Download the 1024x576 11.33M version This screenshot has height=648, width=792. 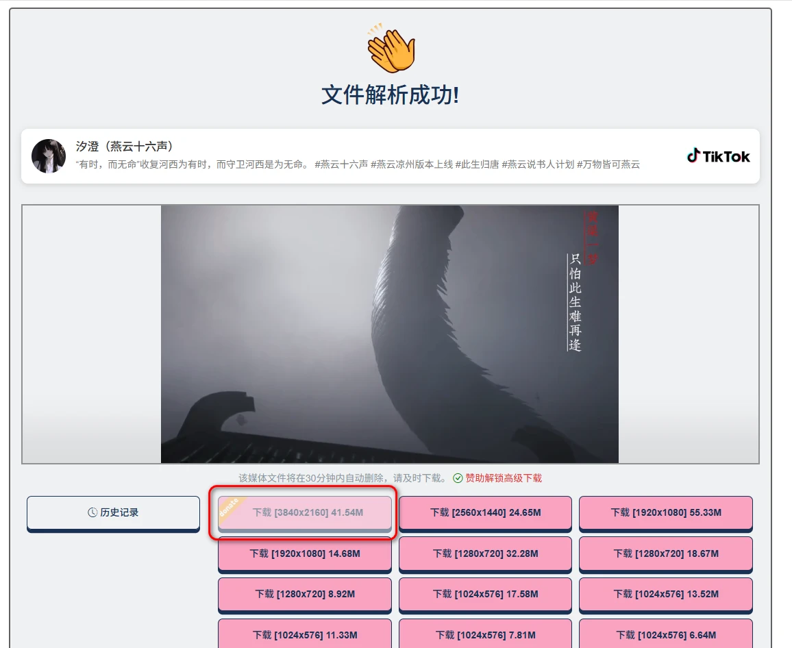click(305, 635)
